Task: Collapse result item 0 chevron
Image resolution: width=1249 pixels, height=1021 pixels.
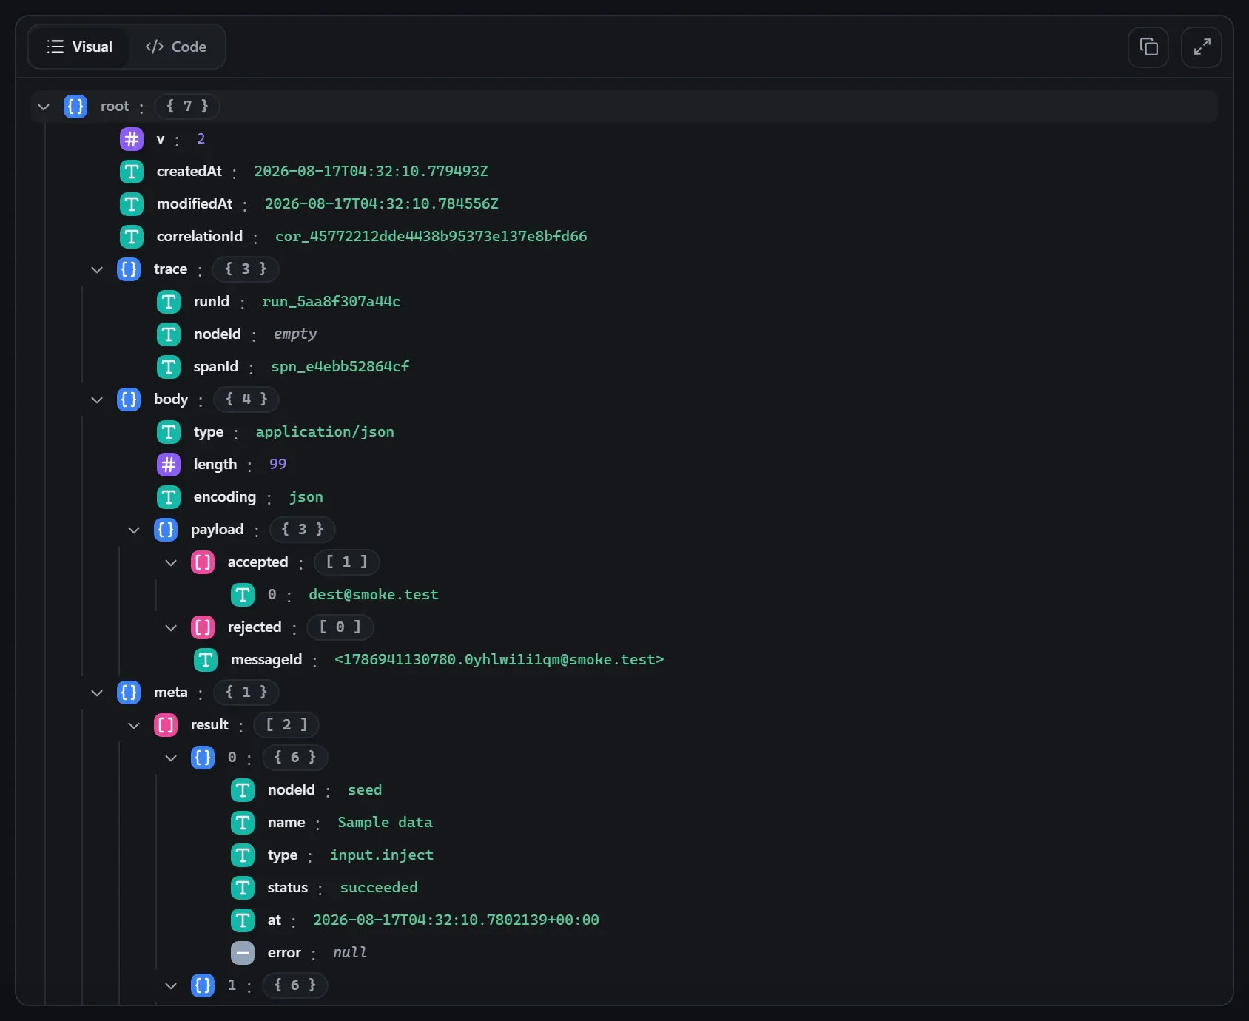Action: (171, 758)
